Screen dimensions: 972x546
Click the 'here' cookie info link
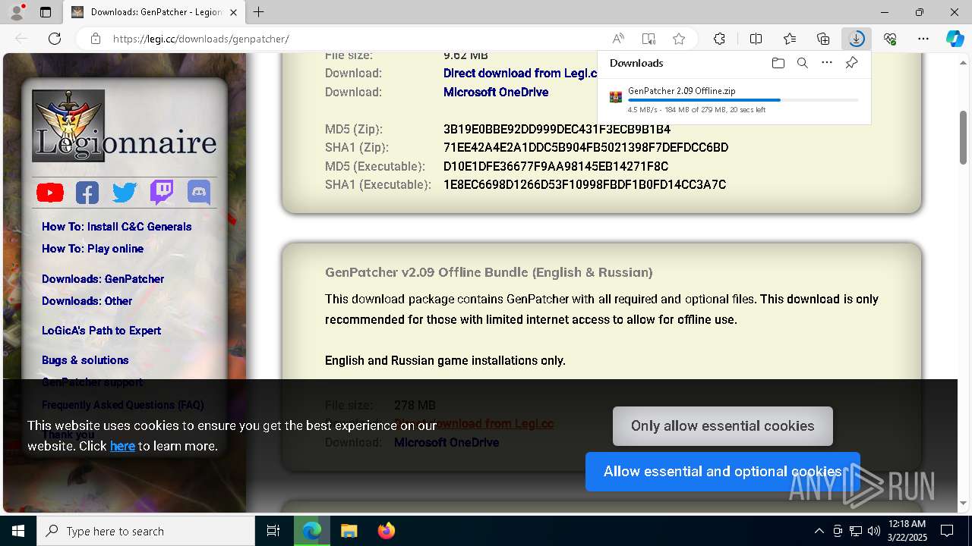[122, 447]
